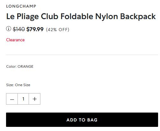Increase quantity with the plus icon
The width and height of the screenshot is (160, 131).
point(35,99)
